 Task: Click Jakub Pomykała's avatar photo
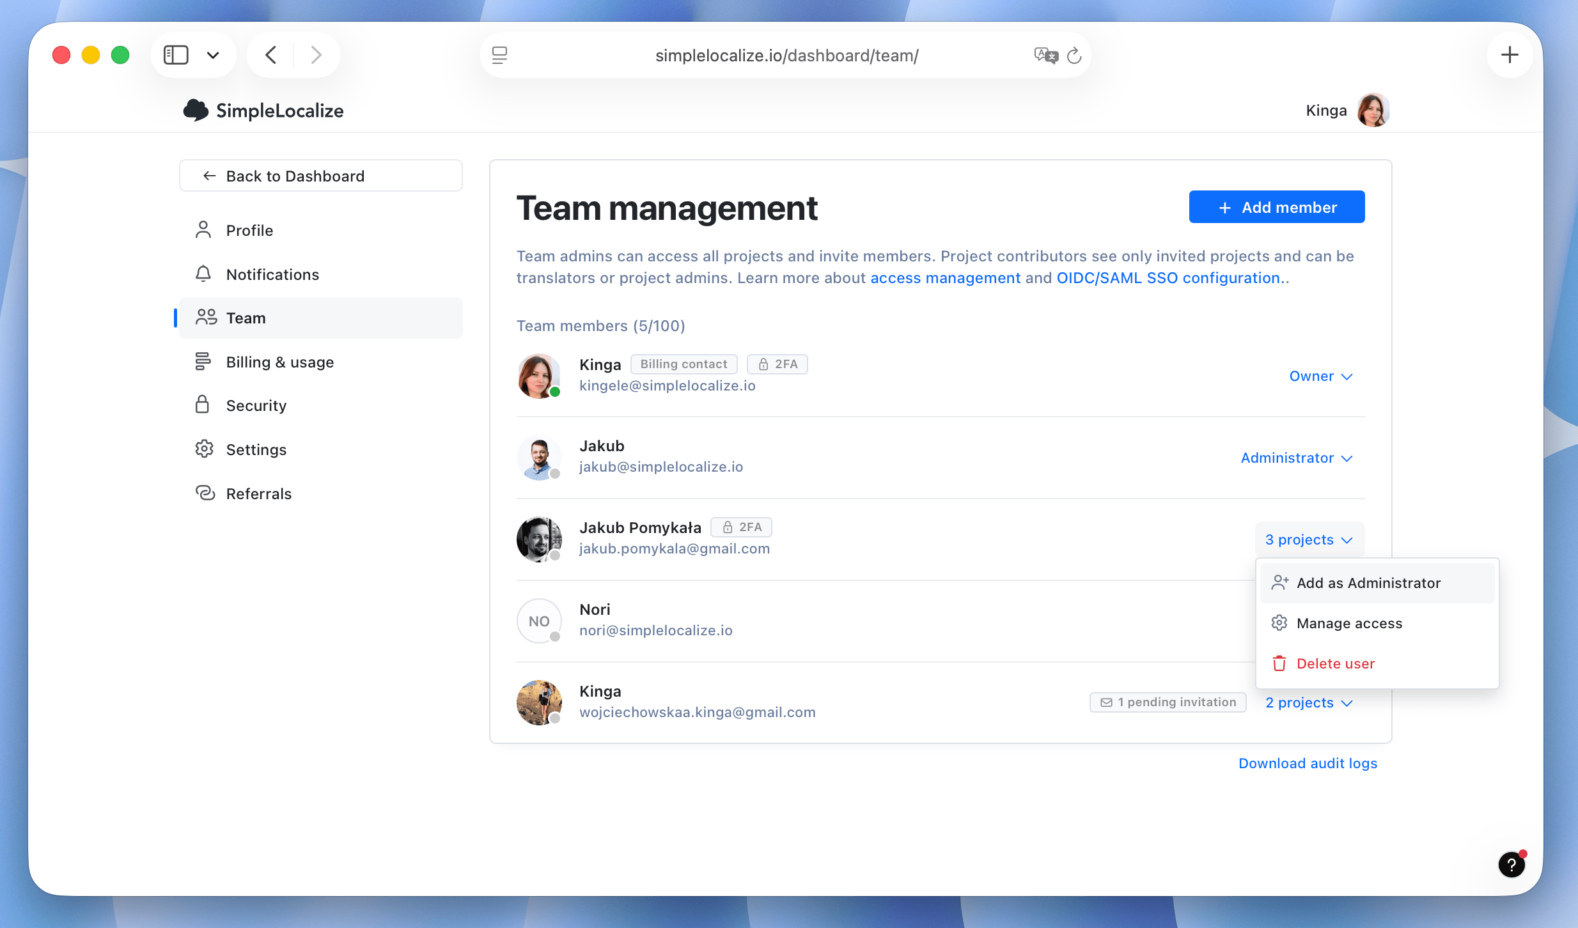point(539,539)
